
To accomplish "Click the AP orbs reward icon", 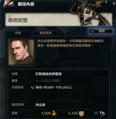I will 102,114.
